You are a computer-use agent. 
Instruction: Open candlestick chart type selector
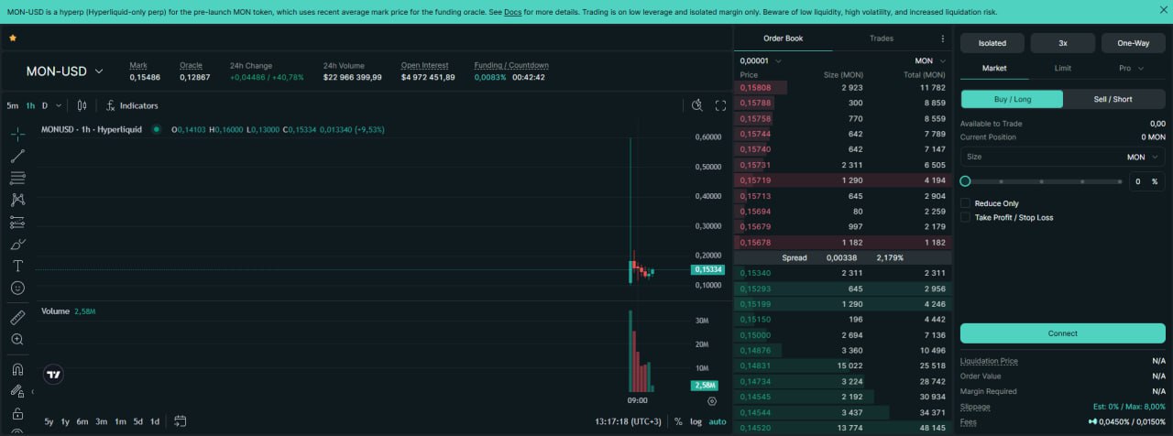(82, 105)
